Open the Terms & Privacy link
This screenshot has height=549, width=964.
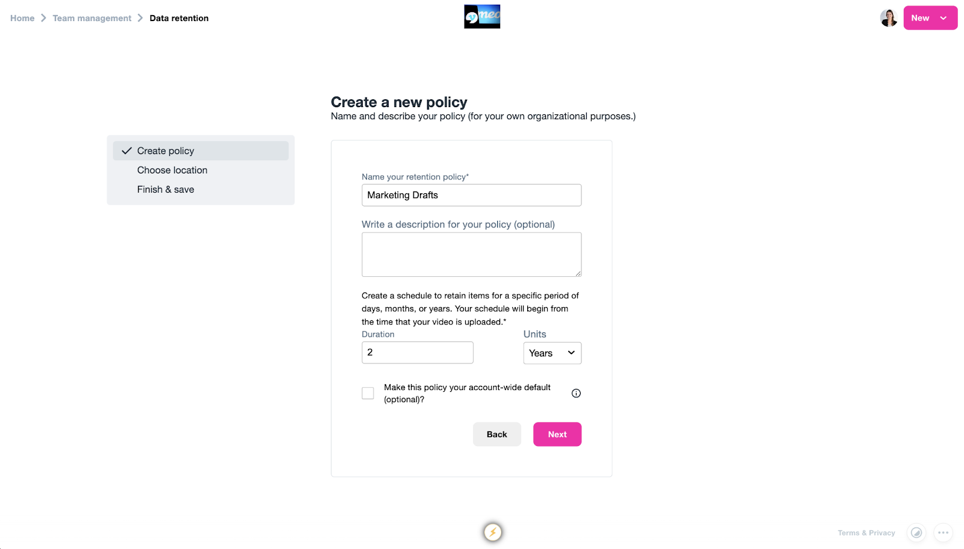[x=866, y=533]
